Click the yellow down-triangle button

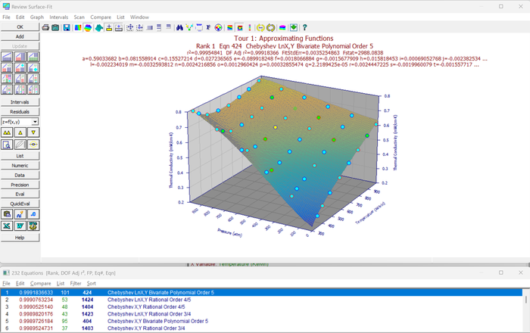pos(33,132)
